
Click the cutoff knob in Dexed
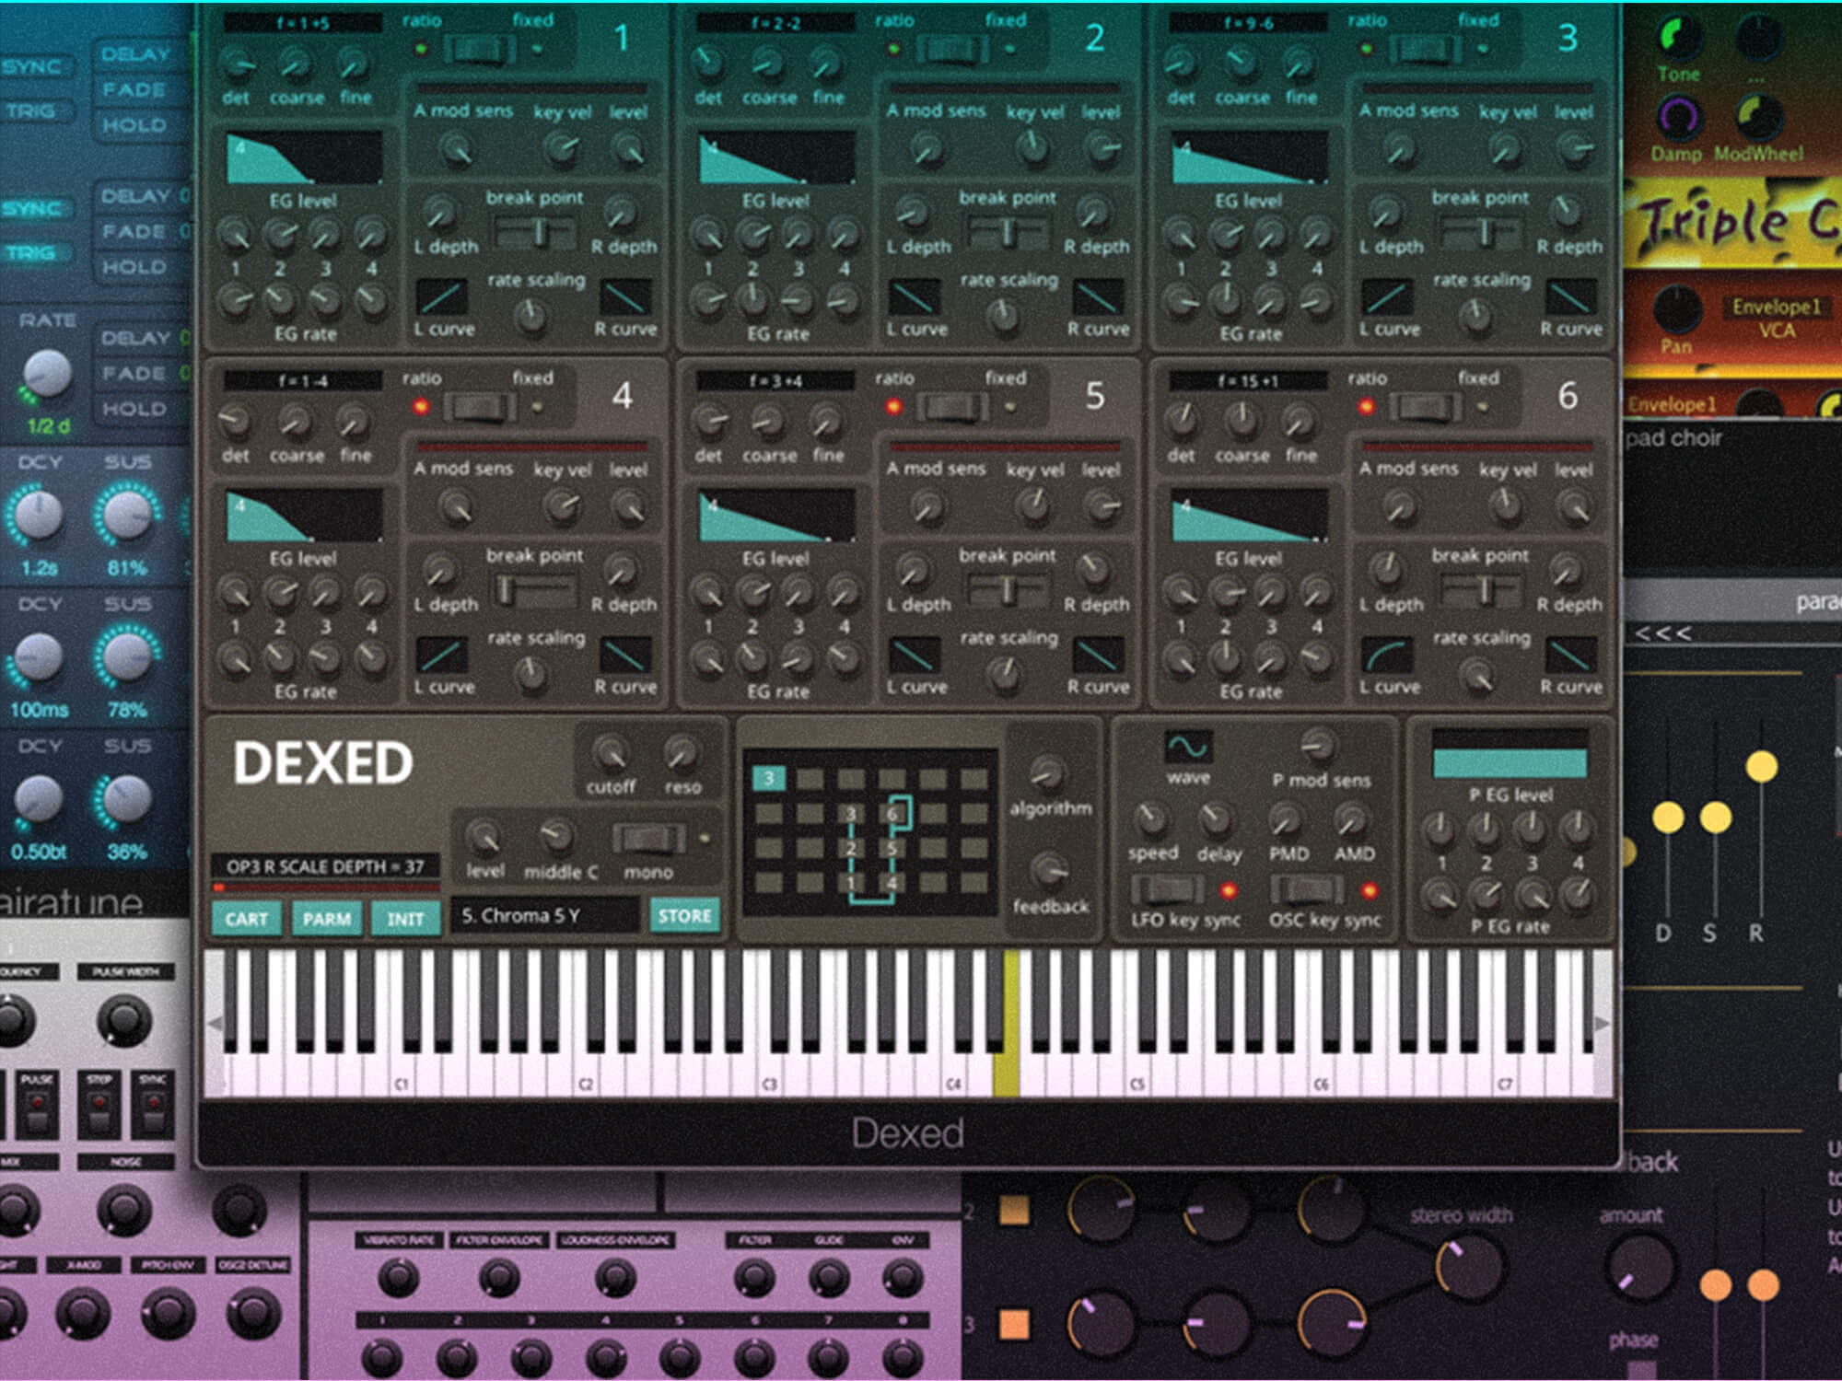click(610, 753)
